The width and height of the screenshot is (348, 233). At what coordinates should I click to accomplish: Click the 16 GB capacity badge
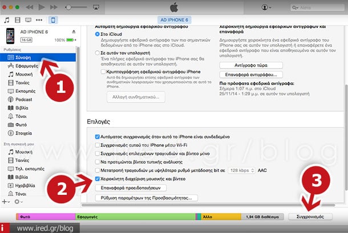(26, 40)
